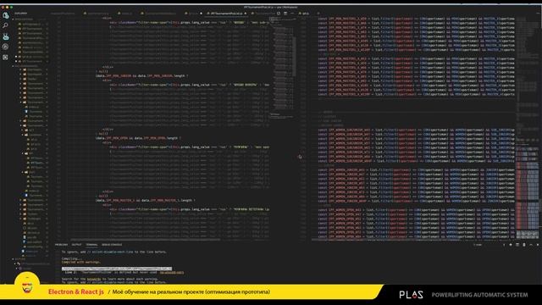Follow the no-unused-vars link in the terminal
This screenshot has height=305, width=542.
(x=172, y=273)
